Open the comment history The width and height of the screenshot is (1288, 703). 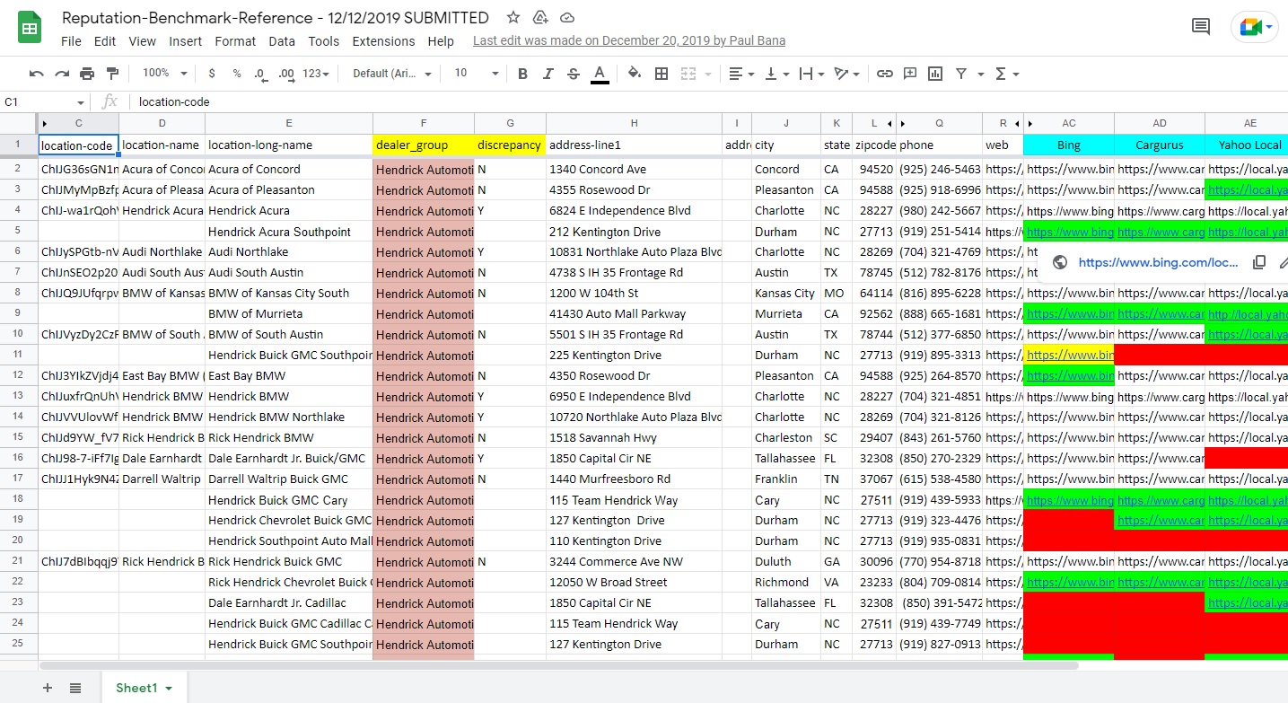pyautogui.click(x=1201, y=27)
